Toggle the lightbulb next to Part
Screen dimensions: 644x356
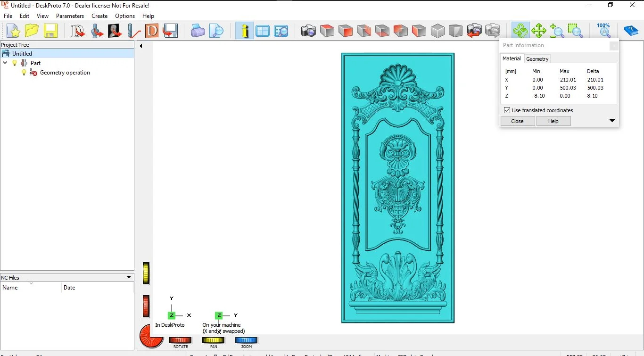click(15, 63)
